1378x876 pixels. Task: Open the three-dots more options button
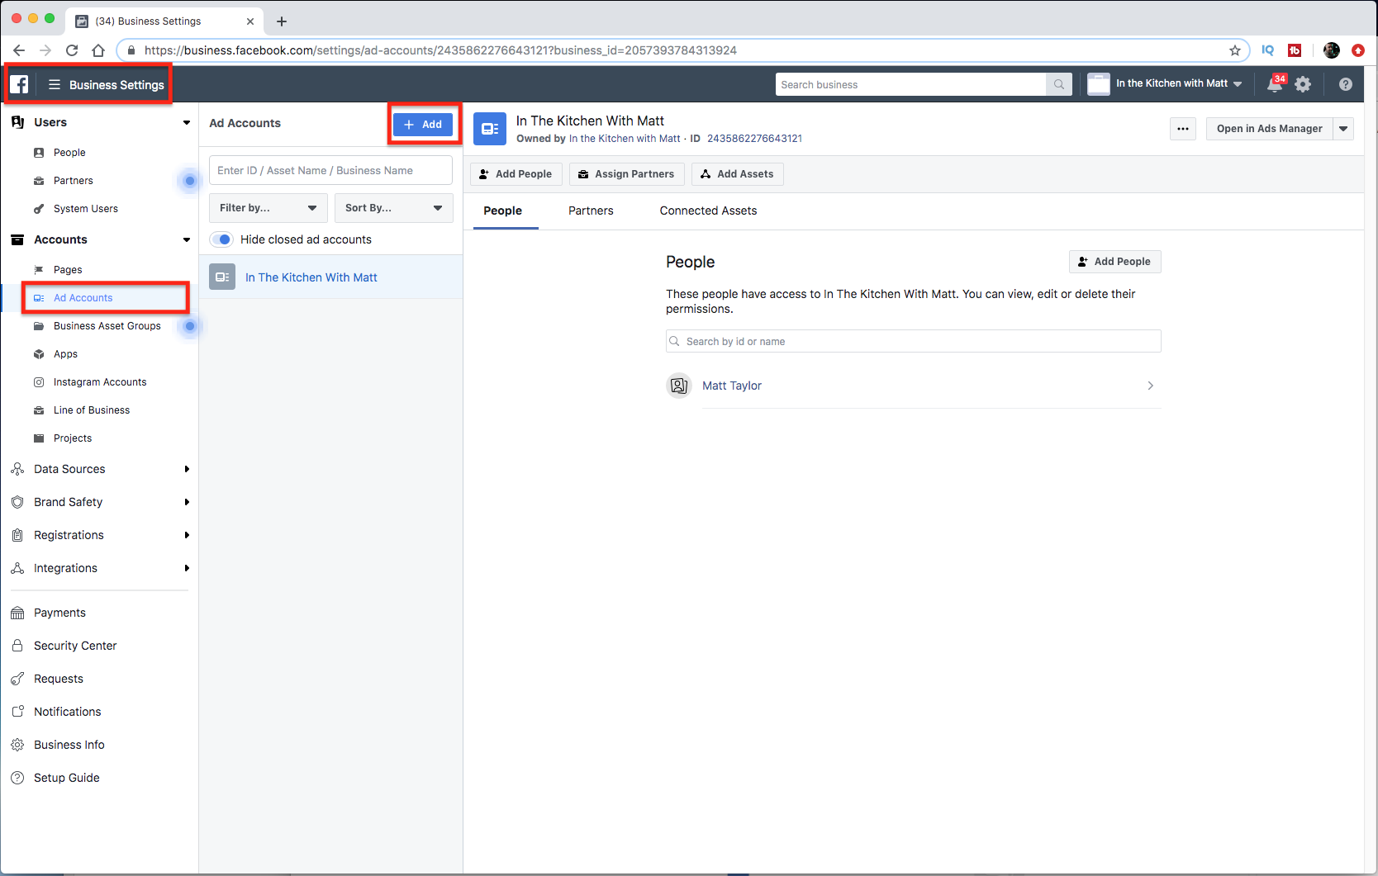1183,129
